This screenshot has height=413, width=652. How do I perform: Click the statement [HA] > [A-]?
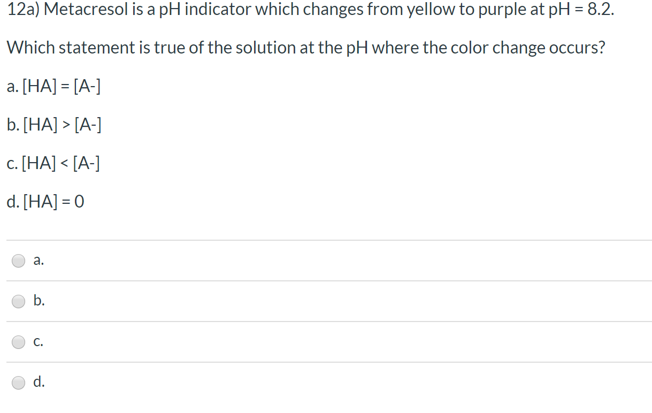click(x=53, y=125)
